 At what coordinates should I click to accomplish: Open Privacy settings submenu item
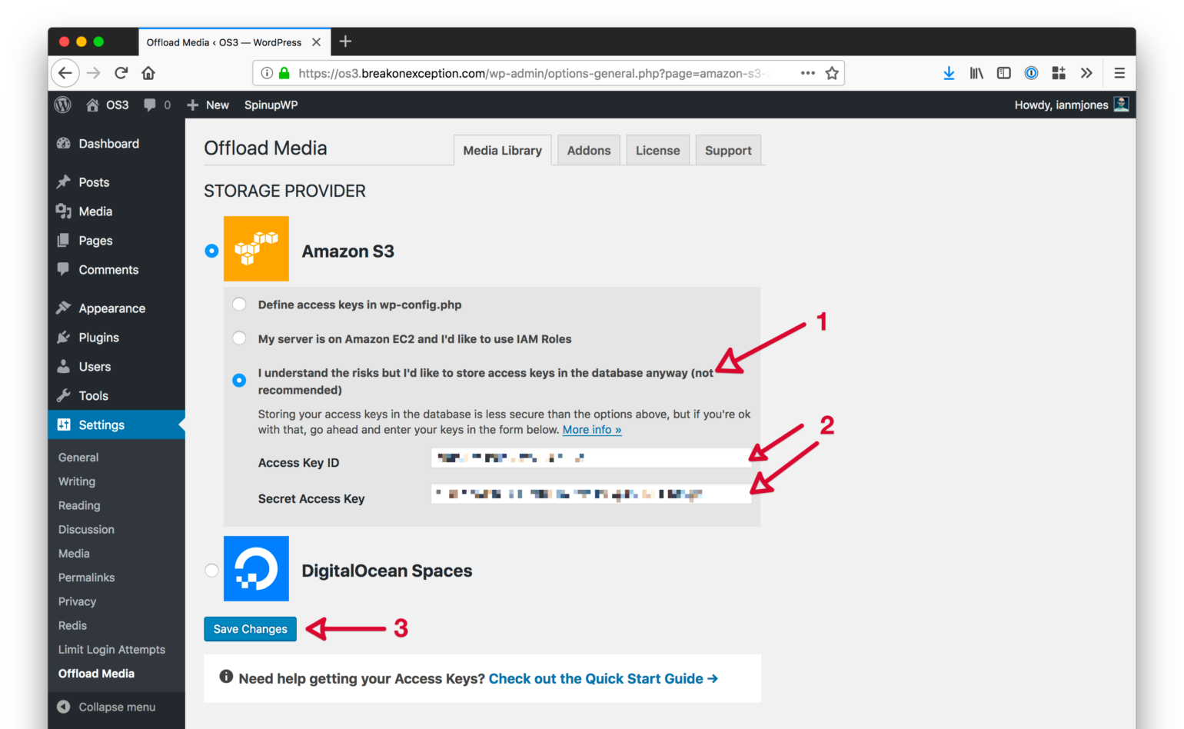77,601
